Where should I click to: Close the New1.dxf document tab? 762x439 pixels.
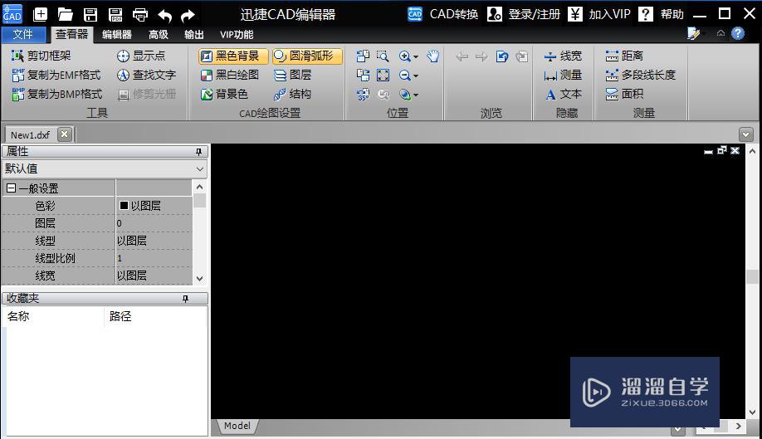pos(64,134)
